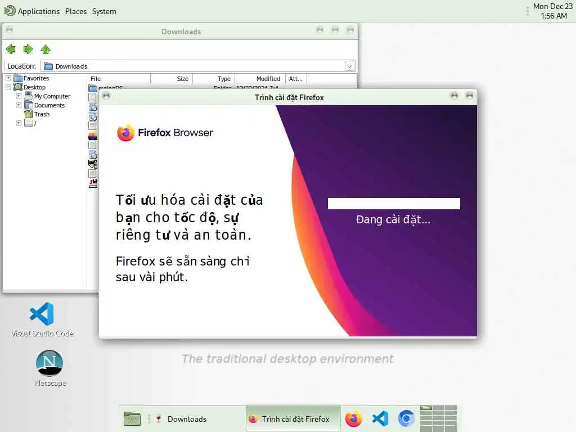Sort by the Type column header
This screenshot has height=432, width=576.
[x=214, y=79]
